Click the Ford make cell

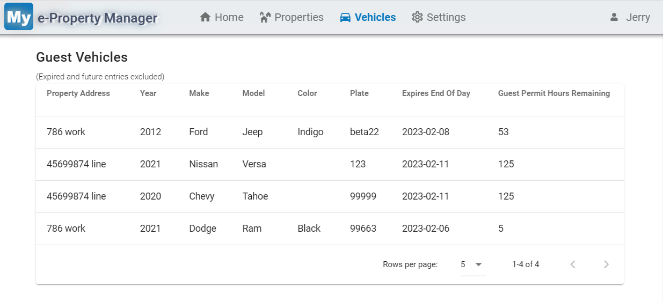pos(199,132)
